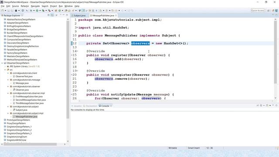Select FirstMessageSubscriber.java in the tree

(29, 96)
